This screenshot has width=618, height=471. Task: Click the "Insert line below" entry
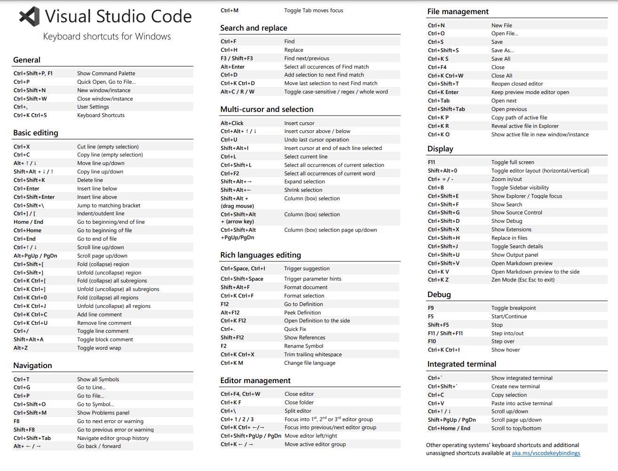[97, 188]
